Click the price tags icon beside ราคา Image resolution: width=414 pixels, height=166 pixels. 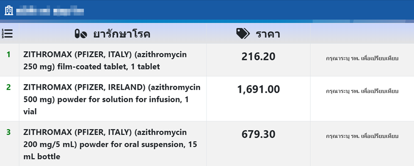243,34
